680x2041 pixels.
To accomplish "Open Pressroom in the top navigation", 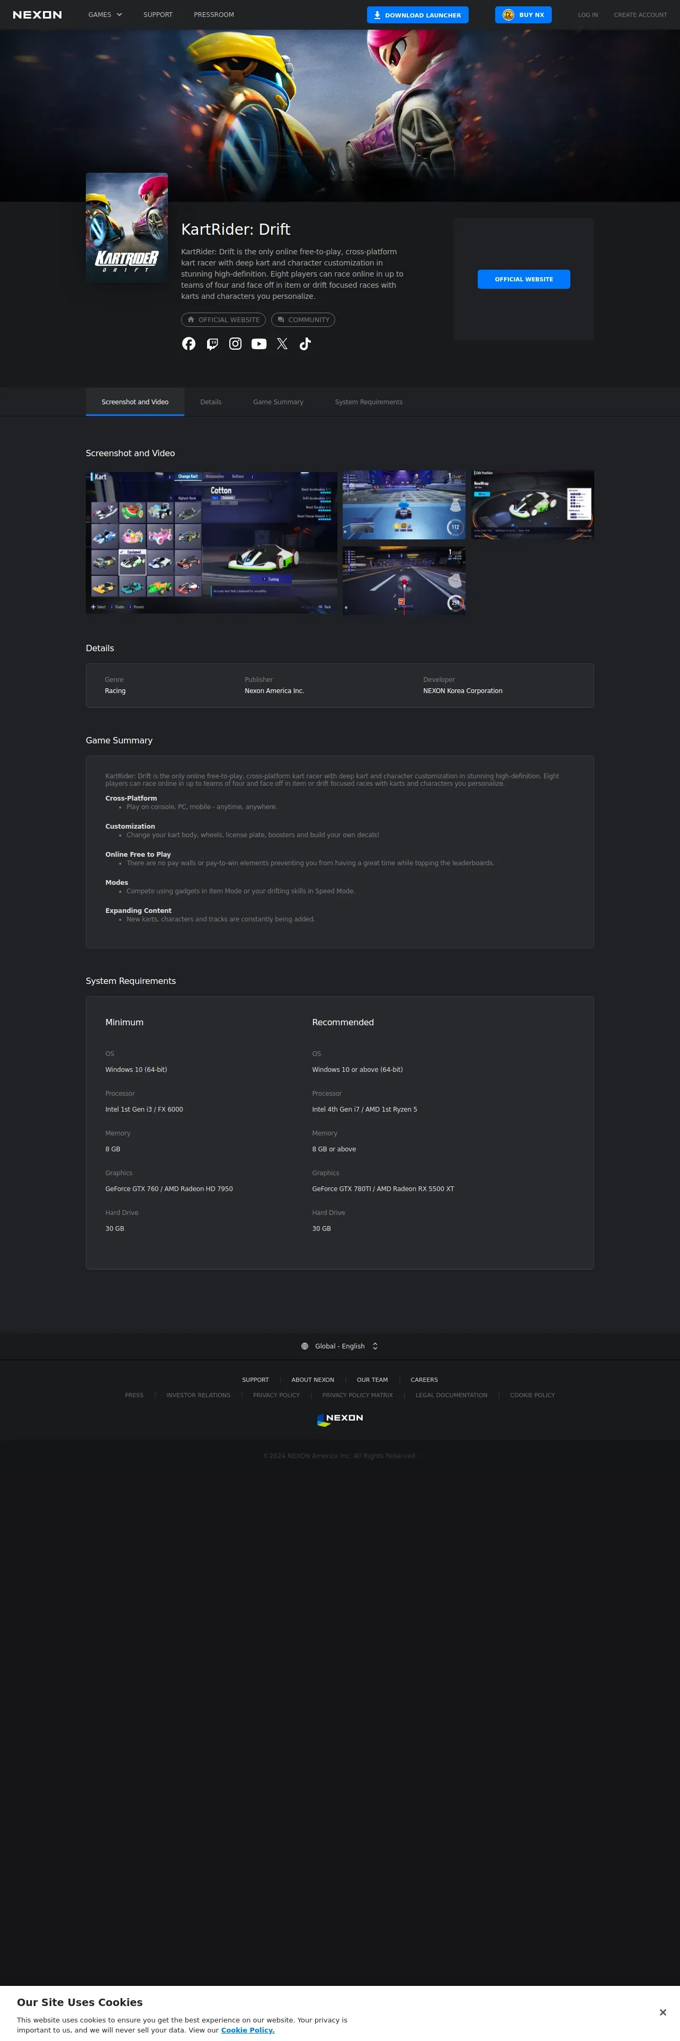I will click(x=214, y=15).
